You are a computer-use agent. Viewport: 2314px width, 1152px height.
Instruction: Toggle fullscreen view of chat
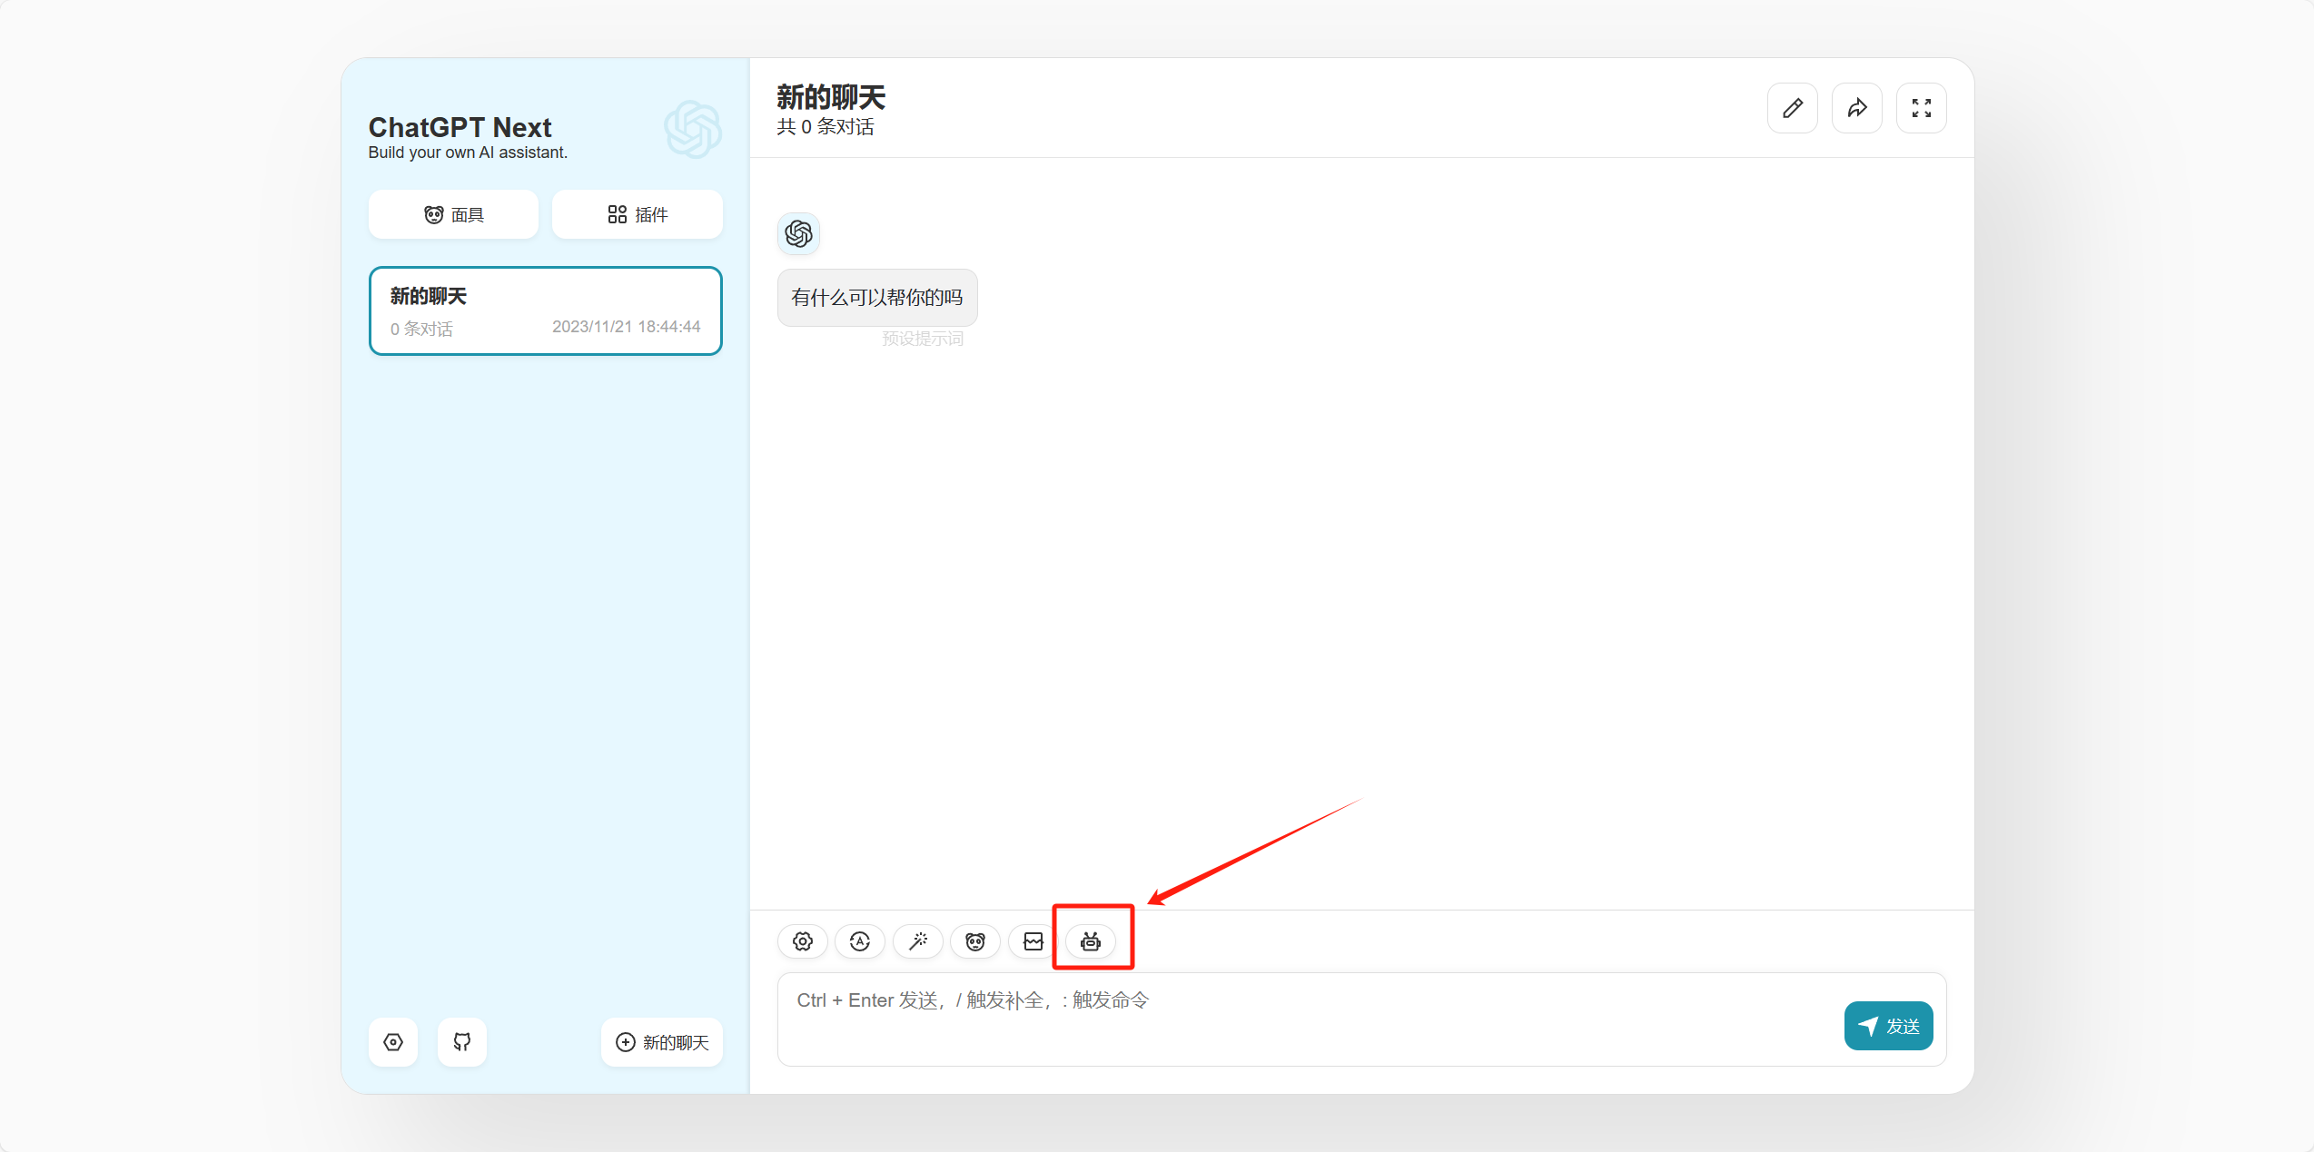click(x=1921, y=108)
